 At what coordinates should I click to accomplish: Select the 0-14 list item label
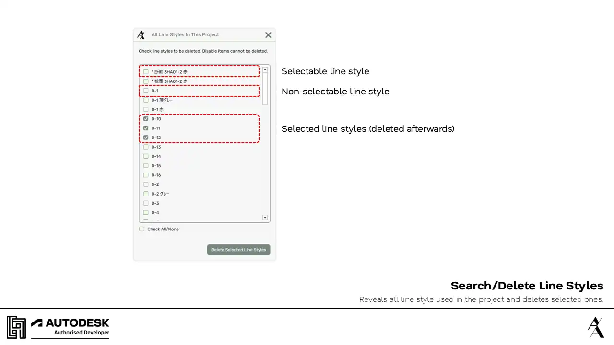point(156,157)
